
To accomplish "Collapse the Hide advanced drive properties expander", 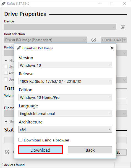I will tap(6, 61).
